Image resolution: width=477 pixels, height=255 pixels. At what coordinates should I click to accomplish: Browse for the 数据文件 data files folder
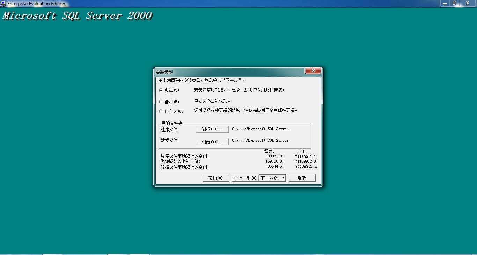pyautogui.click(x=212, y=141)
